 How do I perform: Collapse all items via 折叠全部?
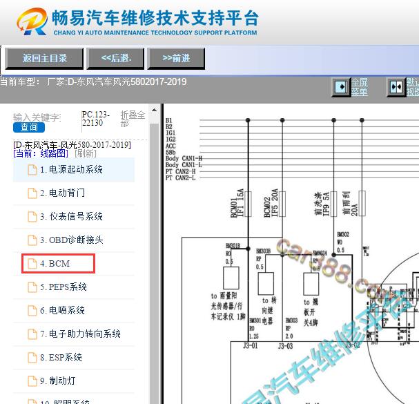(133, 119)
